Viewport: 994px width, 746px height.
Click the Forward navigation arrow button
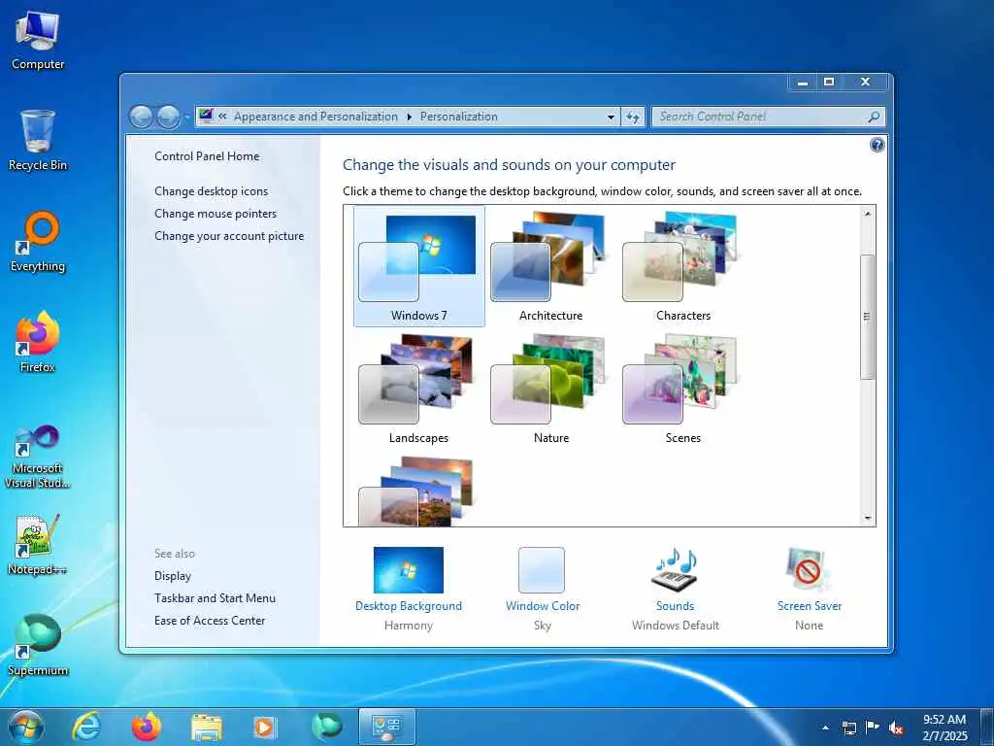coord(168,117)
